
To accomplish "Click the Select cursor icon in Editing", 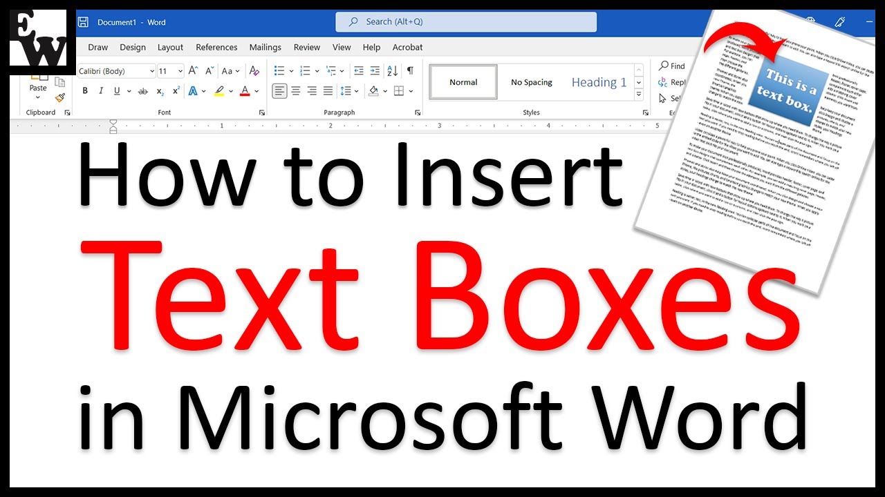I will tap(663, 99).
